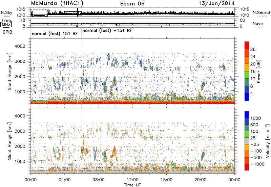This screenshot has width=271, height=187.
Task: Click the "Beam 06" label
Action: pyautogui.click(x=132, y=4)
